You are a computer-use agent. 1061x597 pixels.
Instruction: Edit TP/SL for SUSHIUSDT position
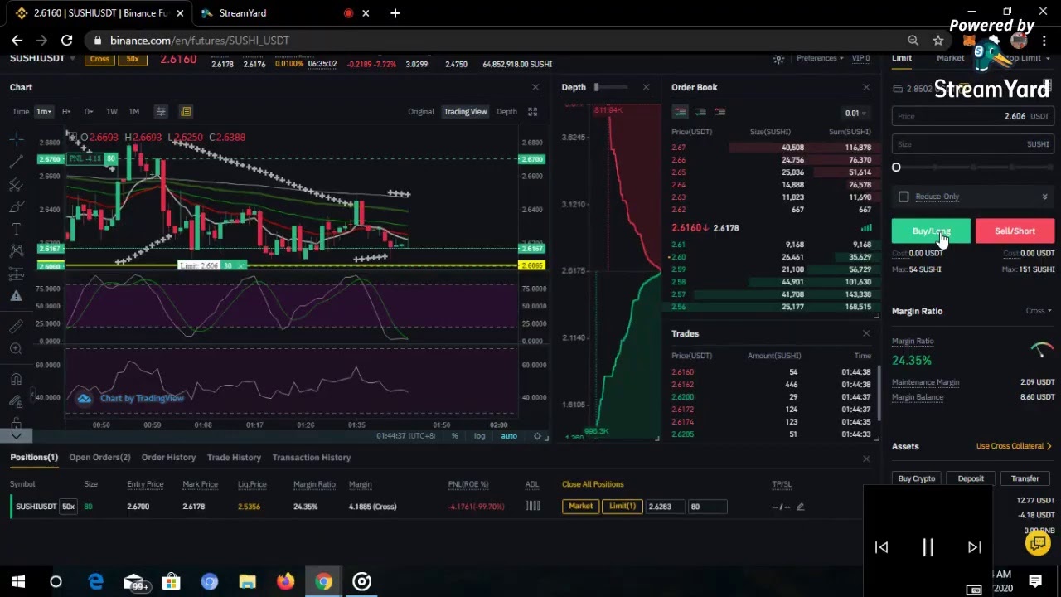point(800,507)
